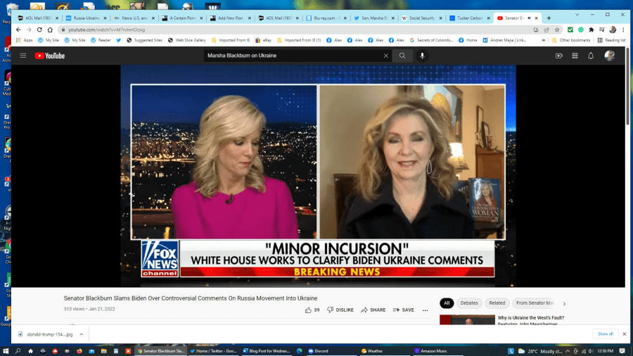The width and height of the screenshot is (633, 356).
Task: Start voice search with the microphone icon
Action: pyautogui.click(x=423, y=56)
